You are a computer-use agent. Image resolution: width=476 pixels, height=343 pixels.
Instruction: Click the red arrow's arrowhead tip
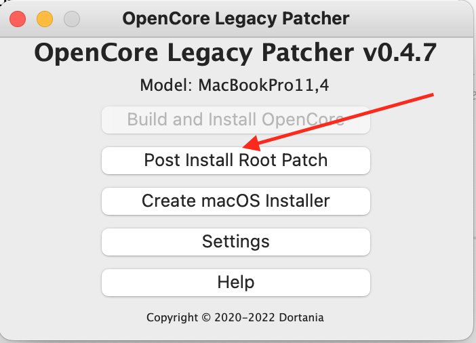point(245,147)
